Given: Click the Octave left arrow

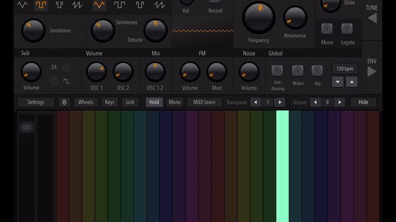Looking at the screenshot, I should coord(315,102).
